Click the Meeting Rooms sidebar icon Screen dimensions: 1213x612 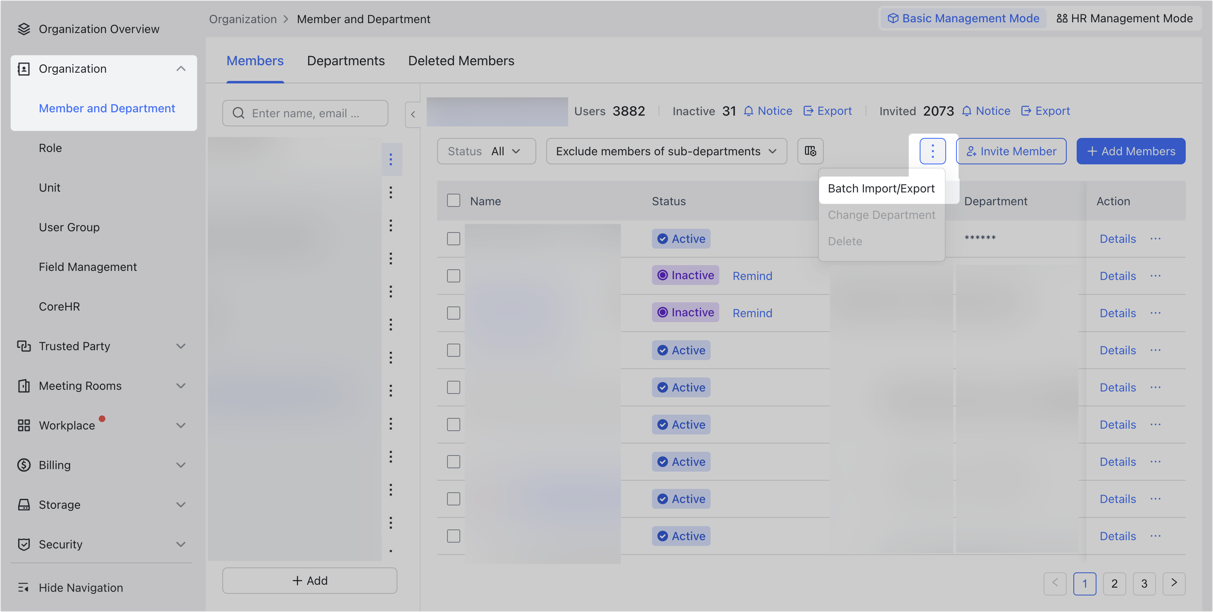point(24,386)
